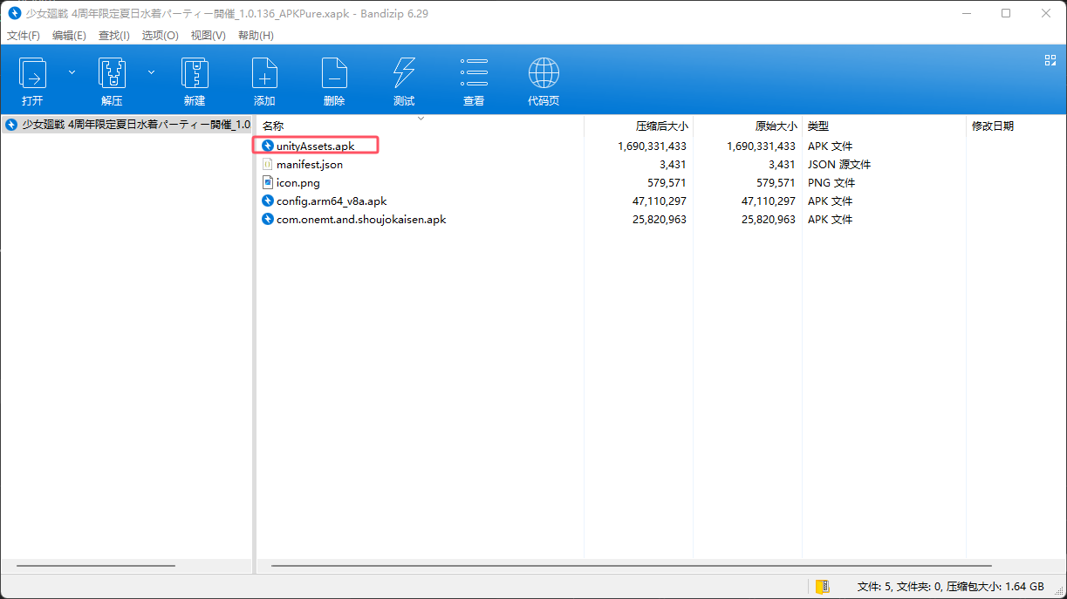Click the tree panel horizontal scrollbar

point(96,566)
